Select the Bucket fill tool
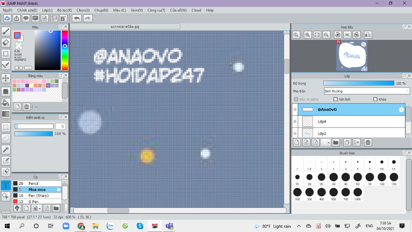This screenshot has width=412, height=232. pos(6,103)
